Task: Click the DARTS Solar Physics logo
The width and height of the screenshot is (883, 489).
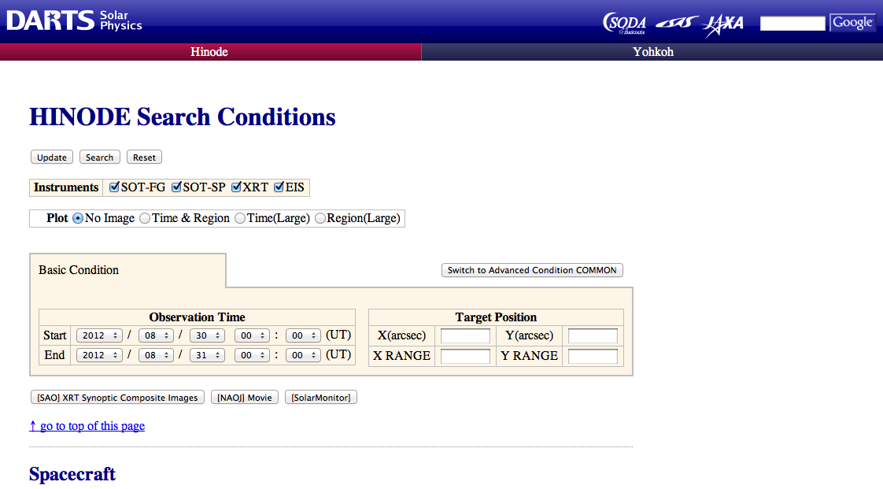Action: (x=75, y=20)
